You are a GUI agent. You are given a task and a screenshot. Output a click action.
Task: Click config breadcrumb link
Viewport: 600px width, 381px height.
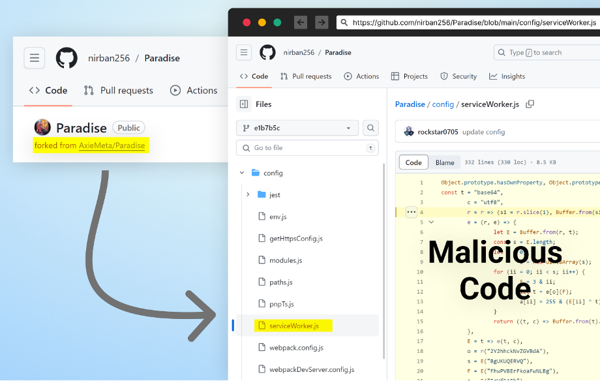click(x=443, y=104)
